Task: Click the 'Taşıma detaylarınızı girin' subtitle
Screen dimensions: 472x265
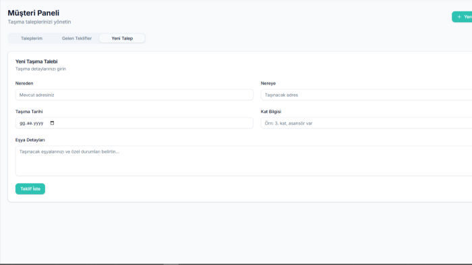Action: (40, 69)
